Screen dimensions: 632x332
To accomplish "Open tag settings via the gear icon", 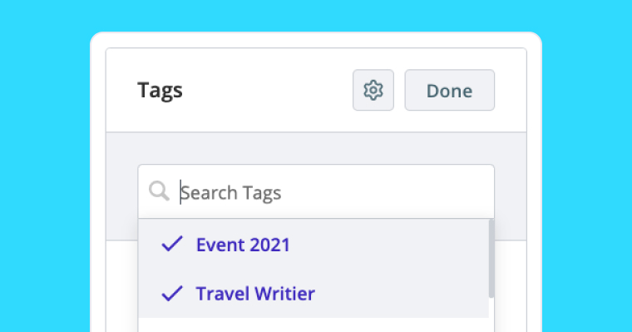I will [x=373, y=90].
